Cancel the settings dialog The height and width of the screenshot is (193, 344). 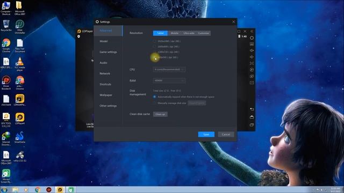(x=226, y=135)
